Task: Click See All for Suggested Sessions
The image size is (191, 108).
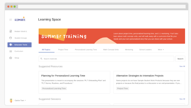Action: coord(182,99)
